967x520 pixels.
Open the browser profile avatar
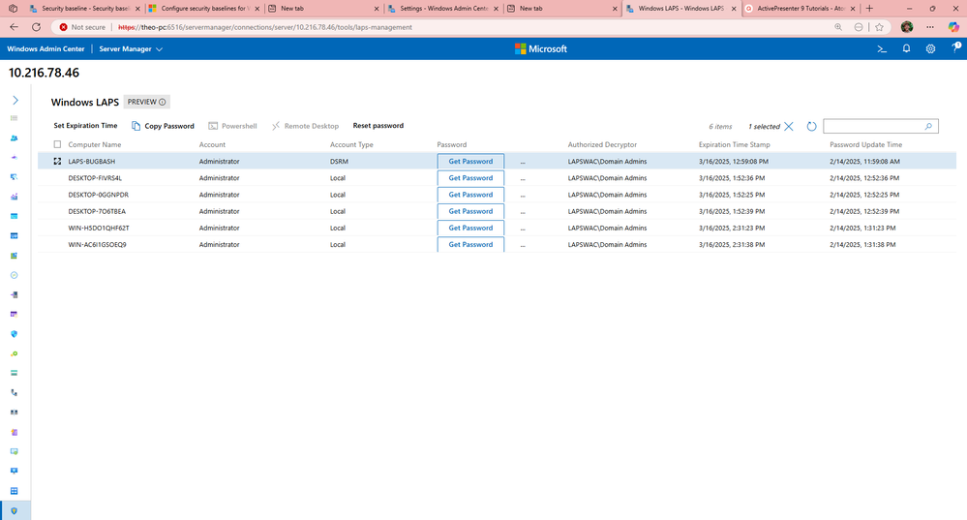pyautogui.click(x=907, y=27)
